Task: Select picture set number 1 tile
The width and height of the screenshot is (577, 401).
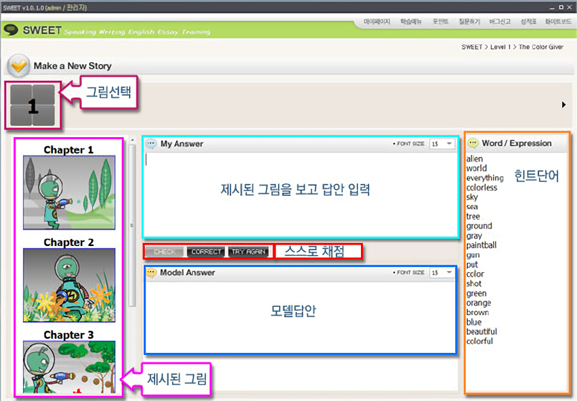Action: (33, 105)
